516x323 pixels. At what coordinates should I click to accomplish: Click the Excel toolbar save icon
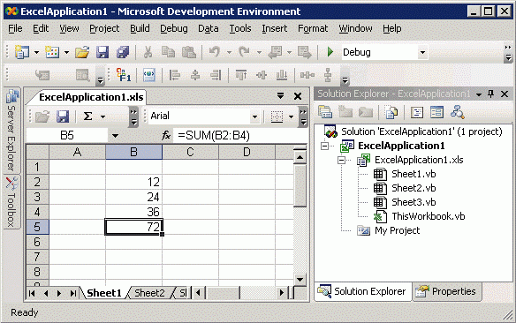63,116
